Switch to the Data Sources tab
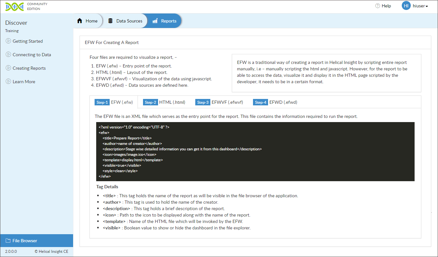The height and width of the screenshot is (257, 438). 126,21
